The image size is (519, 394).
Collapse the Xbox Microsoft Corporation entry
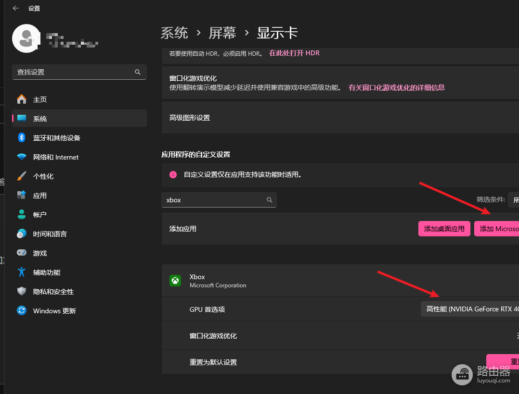click(340, 281)
